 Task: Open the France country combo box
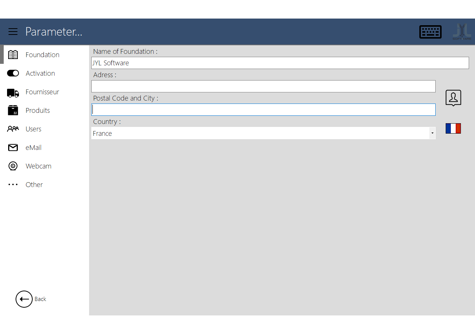[x=260, y=133]
